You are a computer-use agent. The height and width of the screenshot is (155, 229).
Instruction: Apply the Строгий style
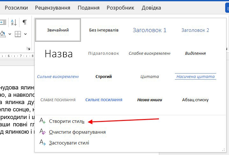click(104, 77)
